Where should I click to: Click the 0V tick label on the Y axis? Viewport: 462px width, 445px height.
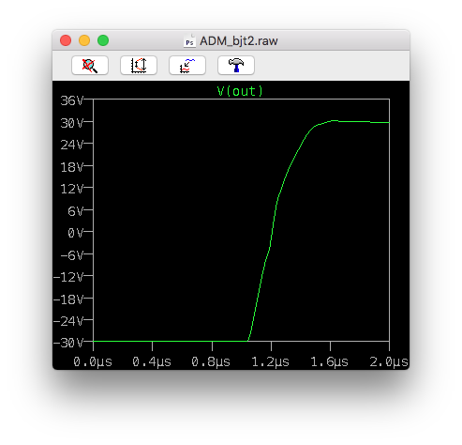click(x=76, y=233)
